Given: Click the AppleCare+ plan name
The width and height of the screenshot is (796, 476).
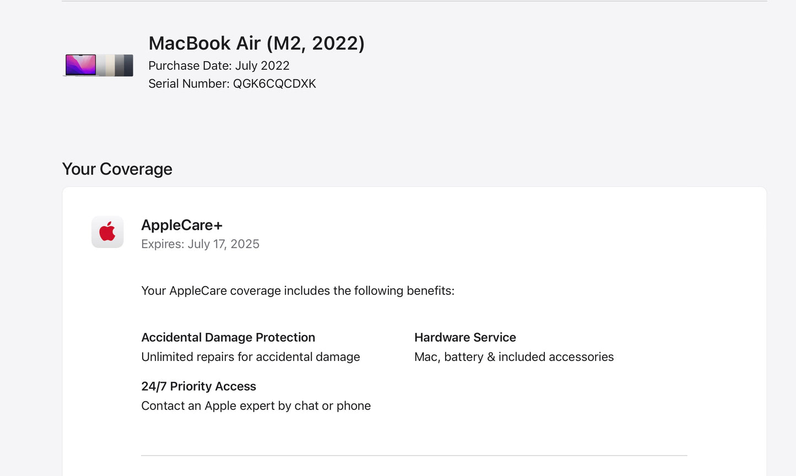Looking at the screenshot, I should [182, 225].
